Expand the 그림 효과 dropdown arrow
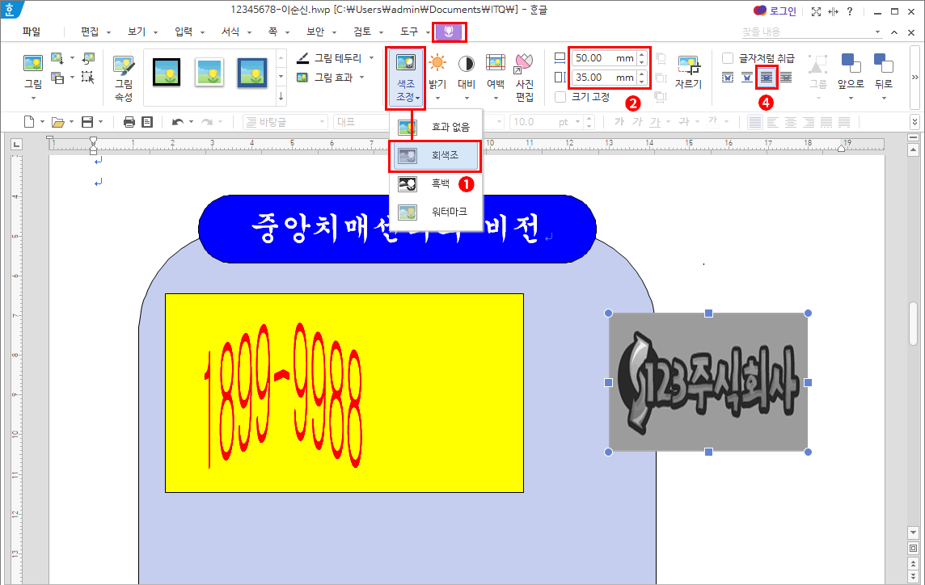 click(361, 78)
